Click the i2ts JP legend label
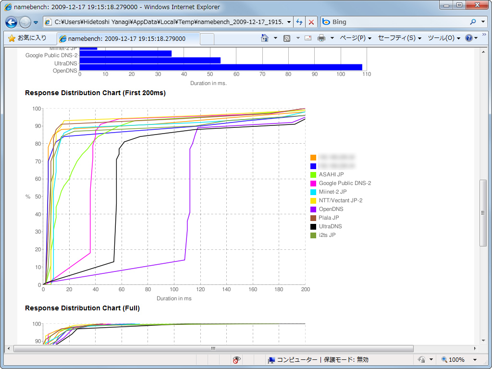This screenshot has height=369, width=492. tap(327, 234)
